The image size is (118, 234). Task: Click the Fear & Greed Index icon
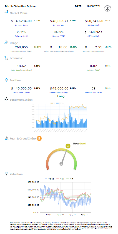(x=6, y=138)
